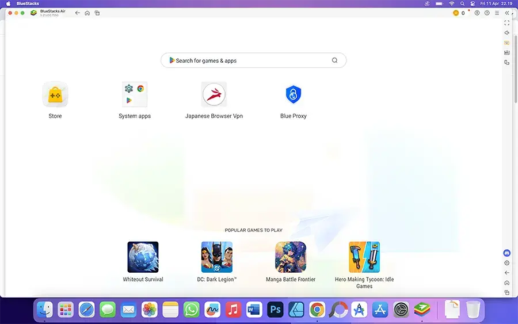Click the APK install icon in sidebar

tap(506, 52)
